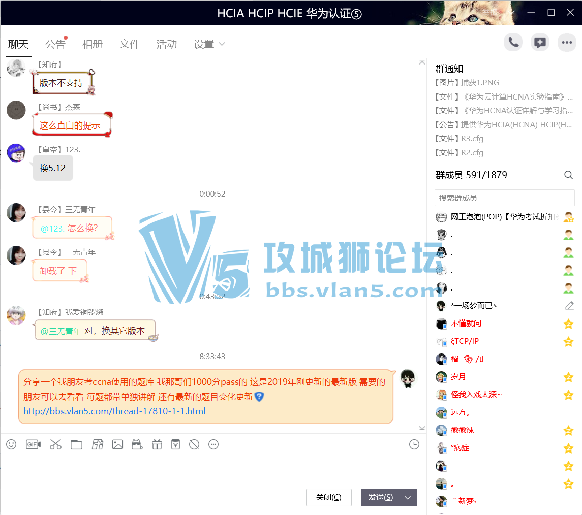Click the 换5.12 message bubble

53,168
